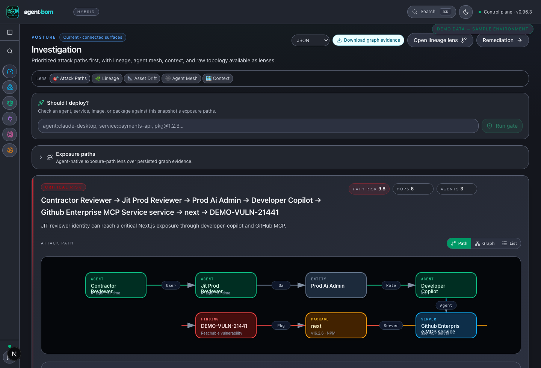Viewport: 541px width, 368px height.
Task: Click the AGENTS 3 chip
Action: [x=457, y=189]
